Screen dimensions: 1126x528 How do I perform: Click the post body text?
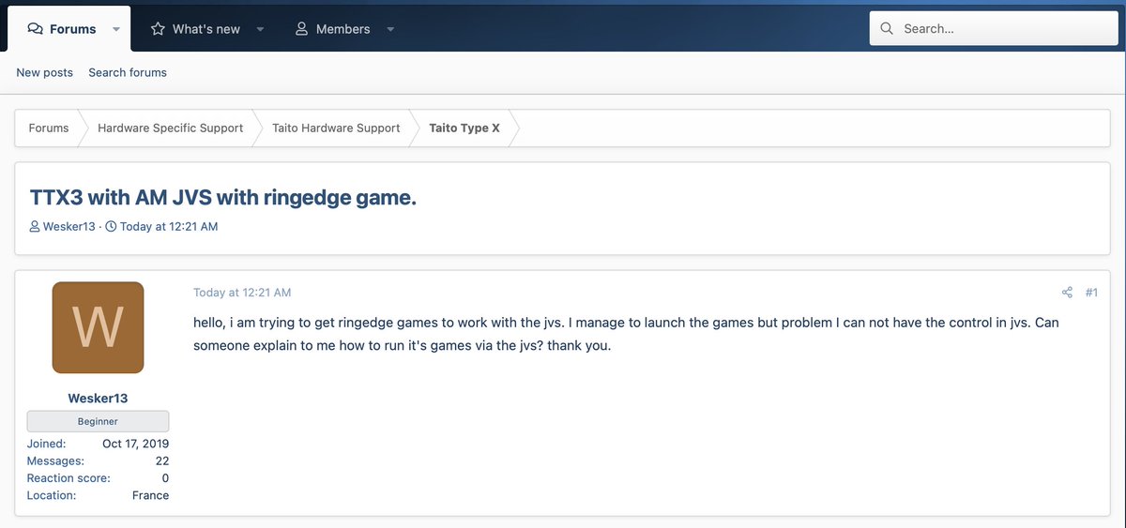coord(626,334)
